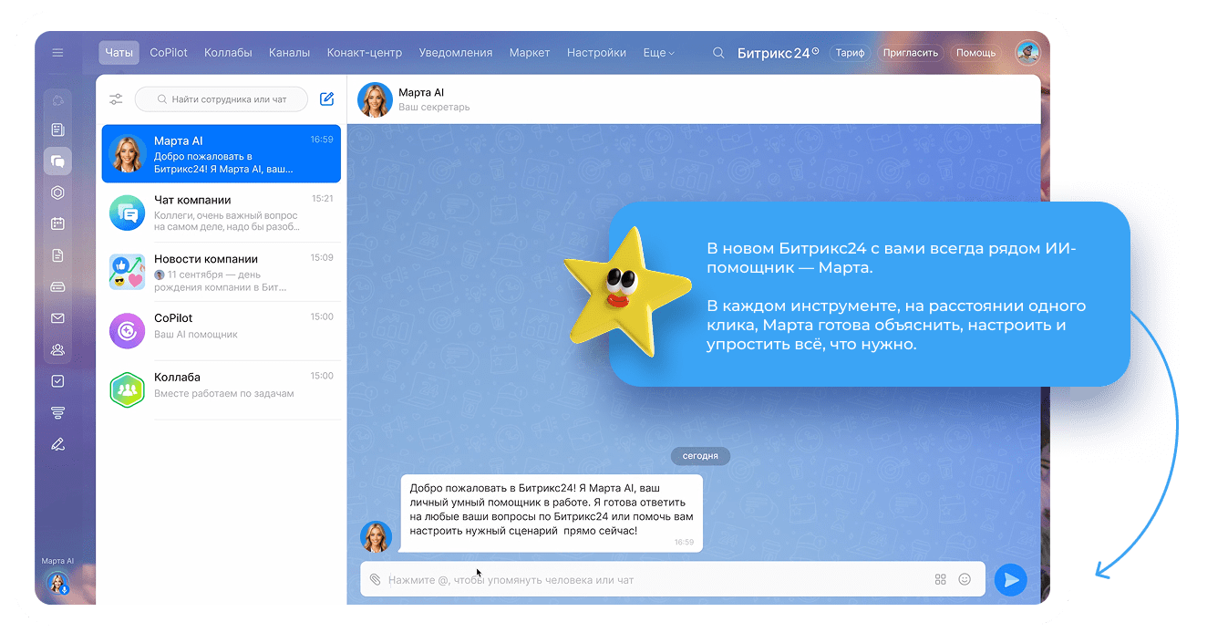The image size is (1228, 643).
Task: Open the Контакт-центр tab
Action: point(364,53)
